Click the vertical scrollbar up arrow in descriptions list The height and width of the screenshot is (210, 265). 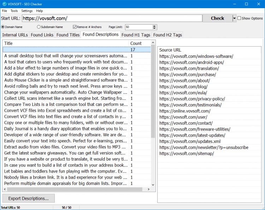(153, 43)
